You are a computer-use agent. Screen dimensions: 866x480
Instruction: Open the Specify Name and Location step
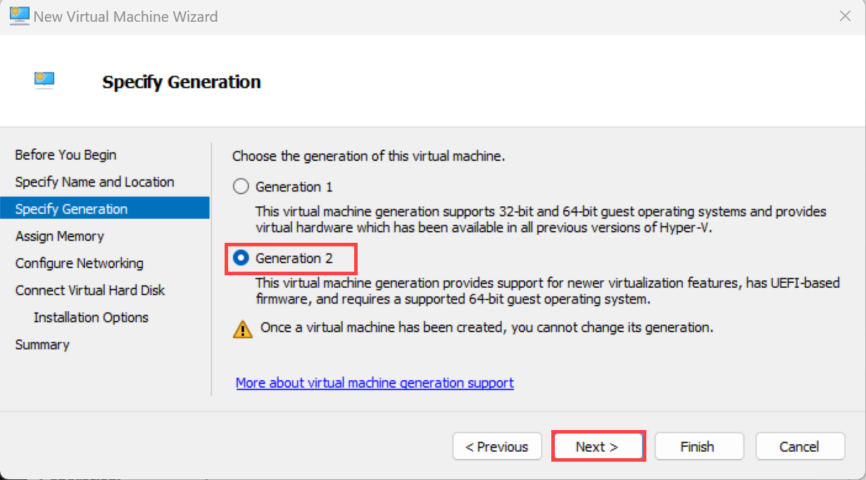[x=94, y=182]
